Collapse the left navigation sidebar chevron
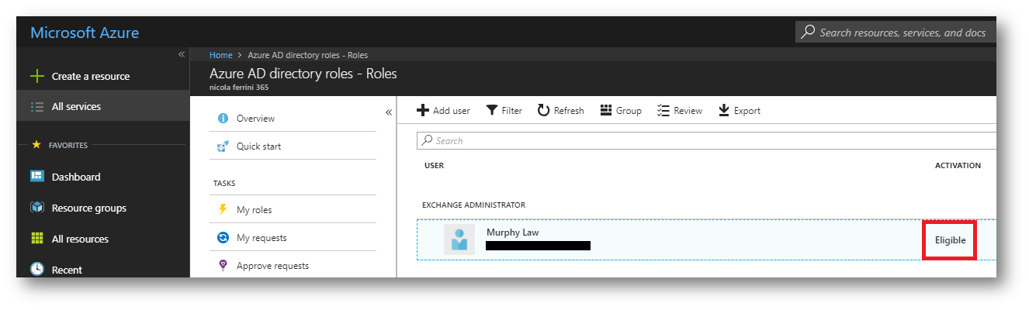This screenshot has height=310, width=1029. click(x=182, y=54)
